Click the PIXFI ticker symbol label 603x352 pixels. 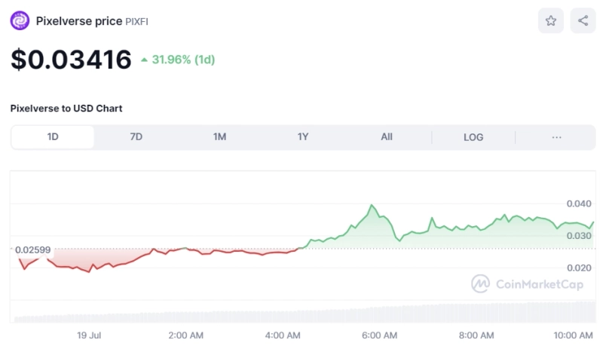(136, 22)
